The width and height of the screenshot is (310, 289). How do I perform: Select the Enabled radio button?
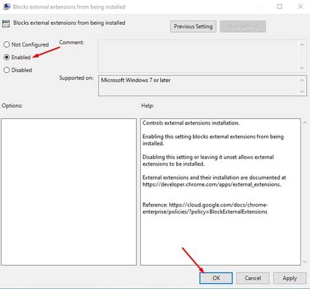point(7,57)
